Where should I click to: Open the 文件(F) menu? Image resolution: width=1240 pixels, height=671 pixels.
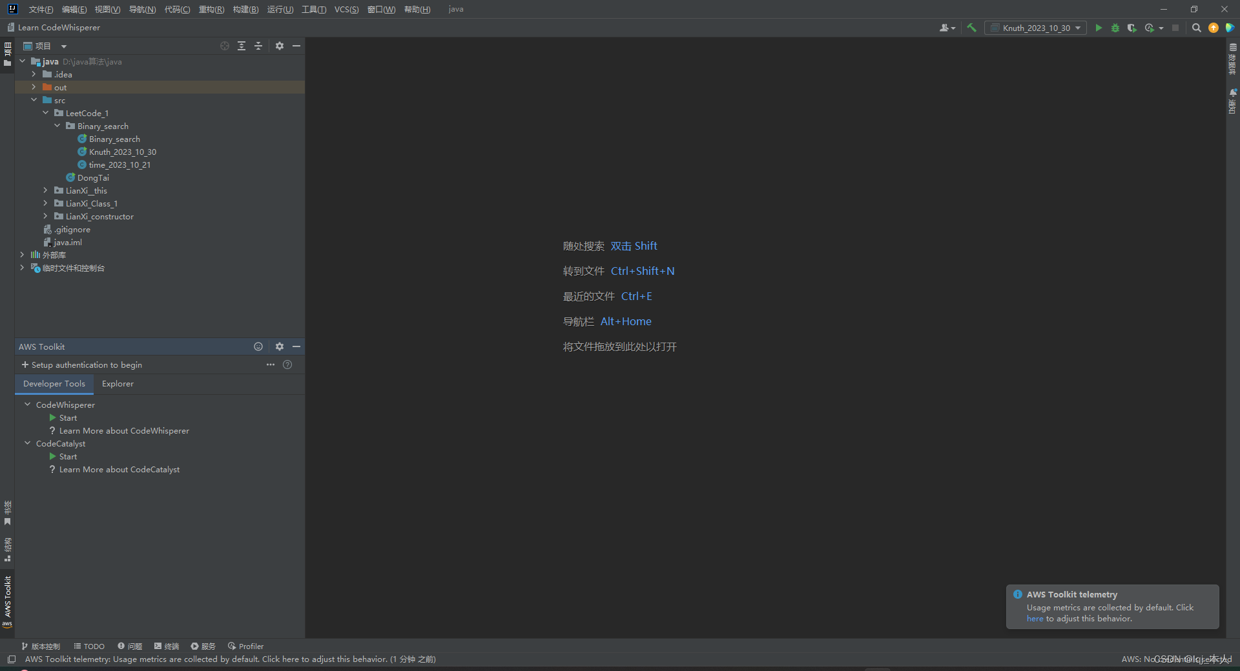[x=41, y=9]
